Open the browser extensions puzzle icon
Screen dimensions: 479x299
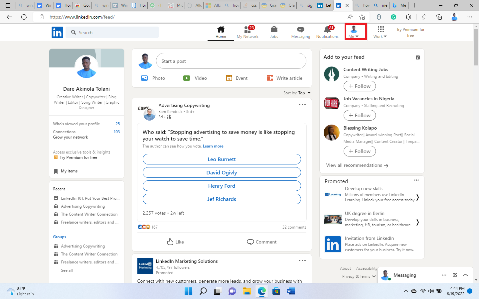pos(408,17)
